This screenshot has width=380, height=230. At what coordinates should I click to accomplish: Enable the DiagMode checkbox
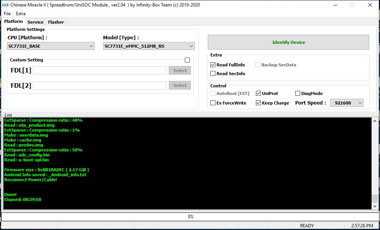coord(298,93)
